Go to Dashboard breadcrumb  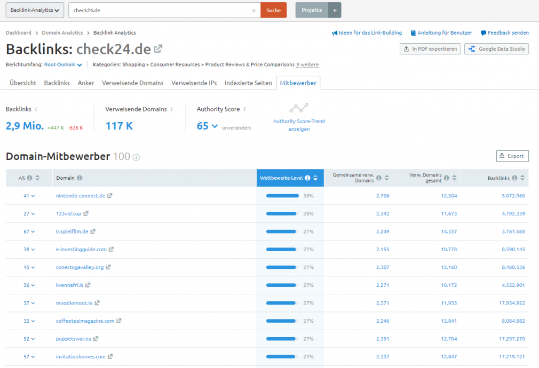[19, 33]
